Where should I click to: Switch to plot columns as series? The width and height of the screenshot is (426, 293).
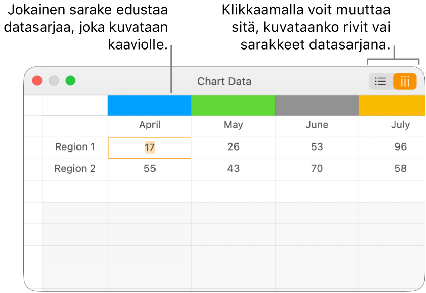(x=405, y=81)
